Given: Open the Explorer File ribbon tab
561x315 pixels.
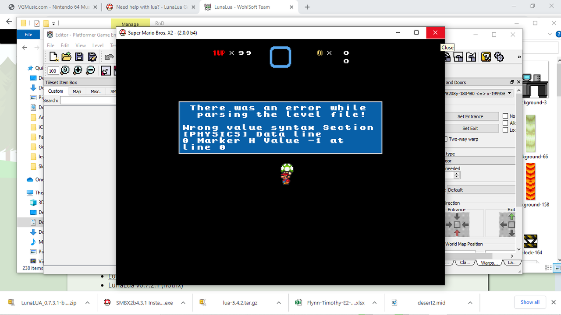Looking at the screenshot, I should click(28, 34).
